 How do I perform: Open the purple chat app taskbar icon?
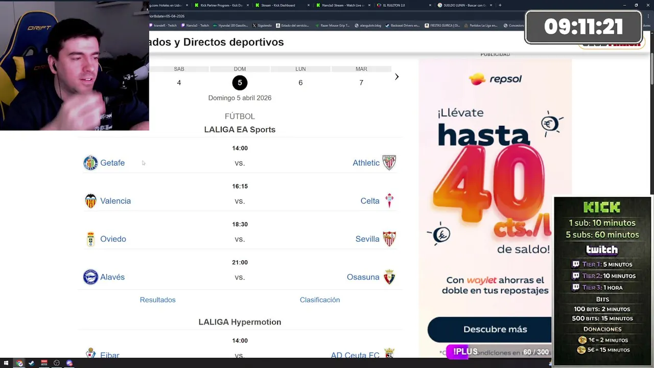tap(69, 363)
